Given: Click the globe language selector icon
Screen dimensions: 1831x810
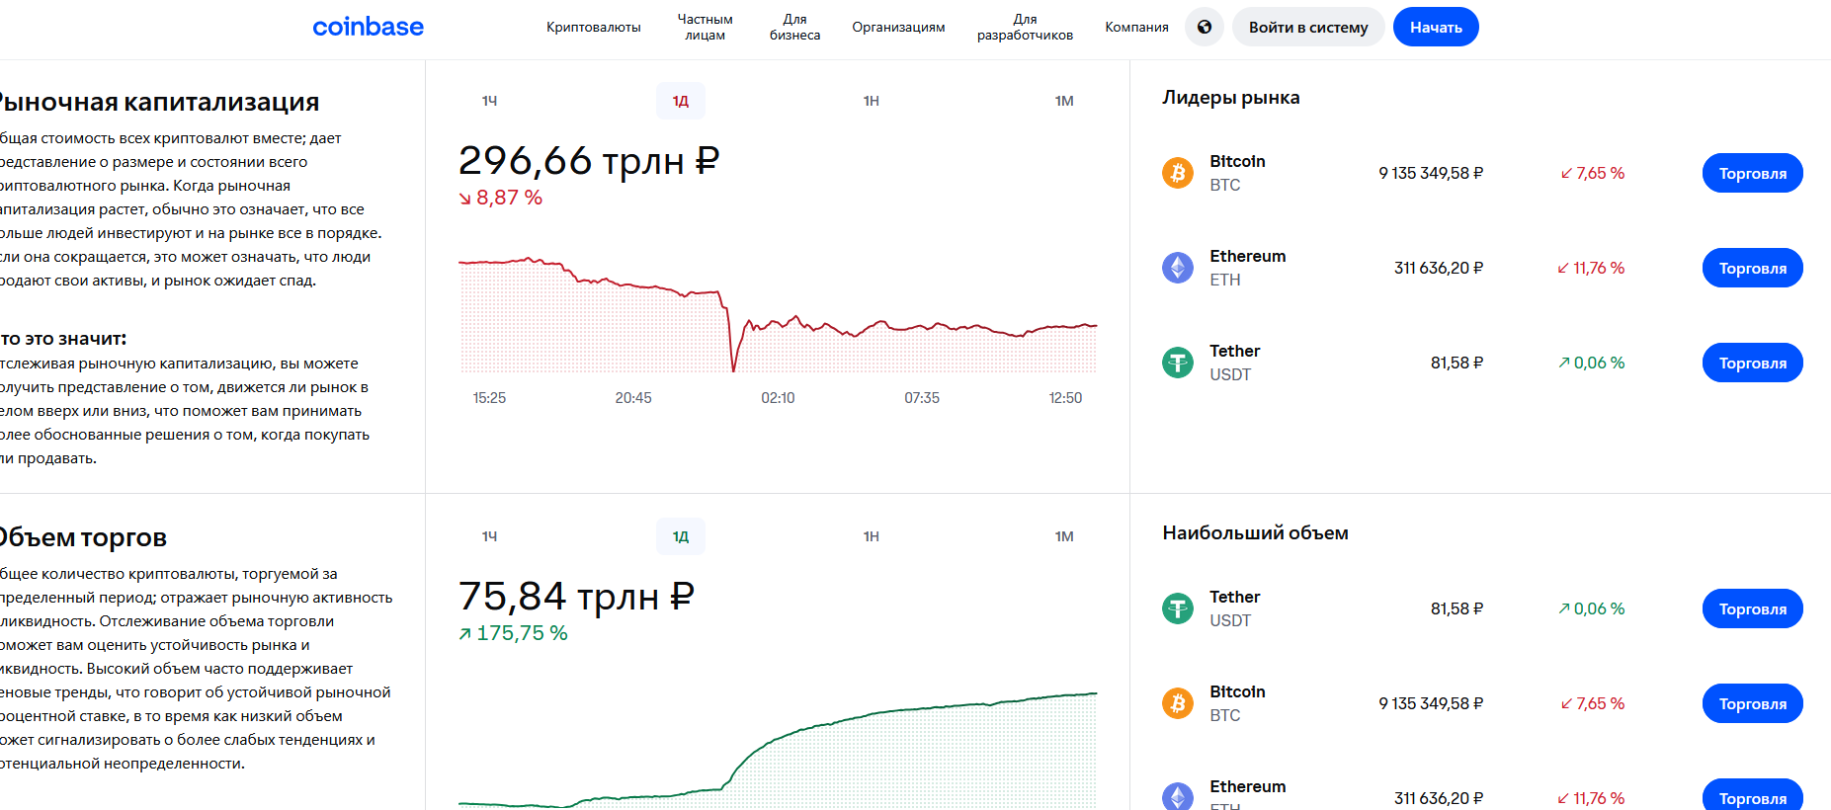Looking at the screenshot, I should [x=1205, y=27].
